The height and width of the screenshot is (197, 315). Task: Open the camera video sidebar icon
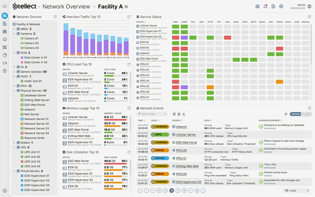point(5,63)
